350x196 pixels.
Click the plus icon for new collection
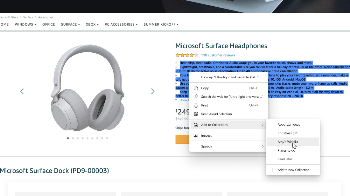tap(272, 170)
